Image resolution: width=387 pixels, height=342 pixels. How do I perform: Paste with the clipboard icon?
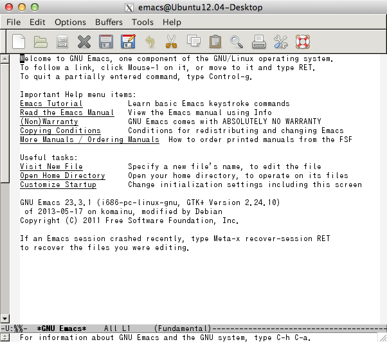[215, 41]
